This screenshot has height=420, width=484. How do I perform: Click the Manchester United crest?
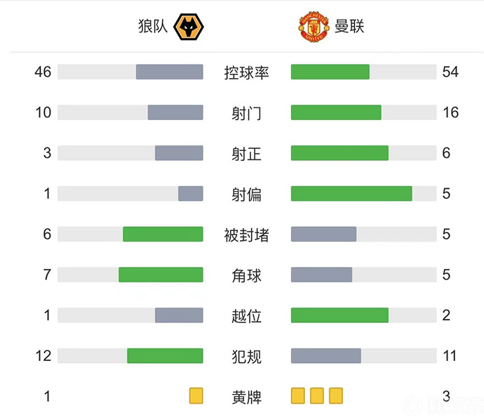tap(314, 27)
